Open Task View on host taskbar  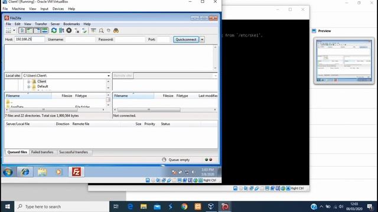(x=116, y=207)
